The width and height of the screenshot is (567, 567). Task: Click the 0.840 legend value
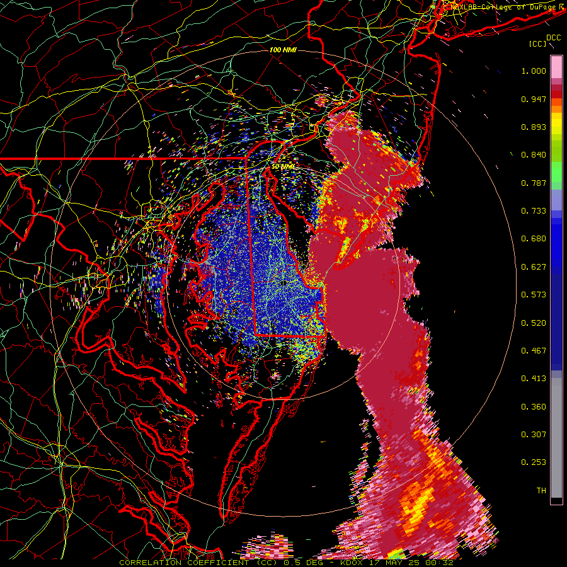tap(534, 155)
